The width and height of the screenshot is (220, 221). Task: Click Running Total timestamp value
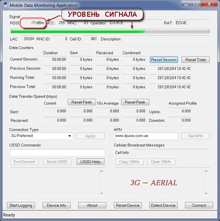pyautogui.click(x=170, y=78)
